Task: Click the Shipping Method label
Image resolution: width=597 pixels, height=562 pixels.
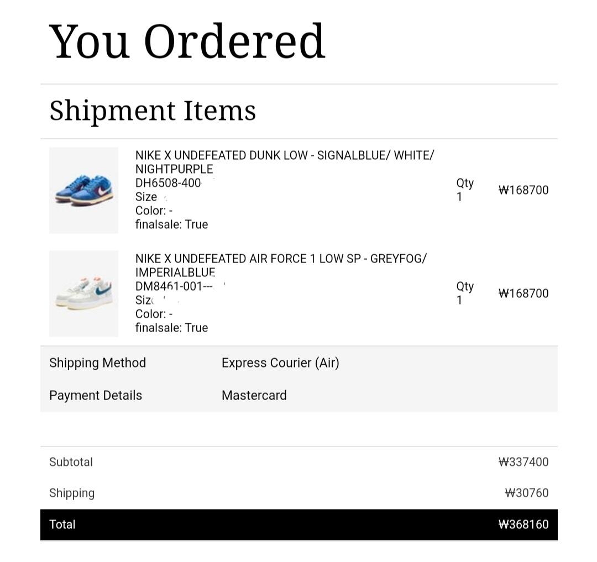Action: [x=97, y=363]
